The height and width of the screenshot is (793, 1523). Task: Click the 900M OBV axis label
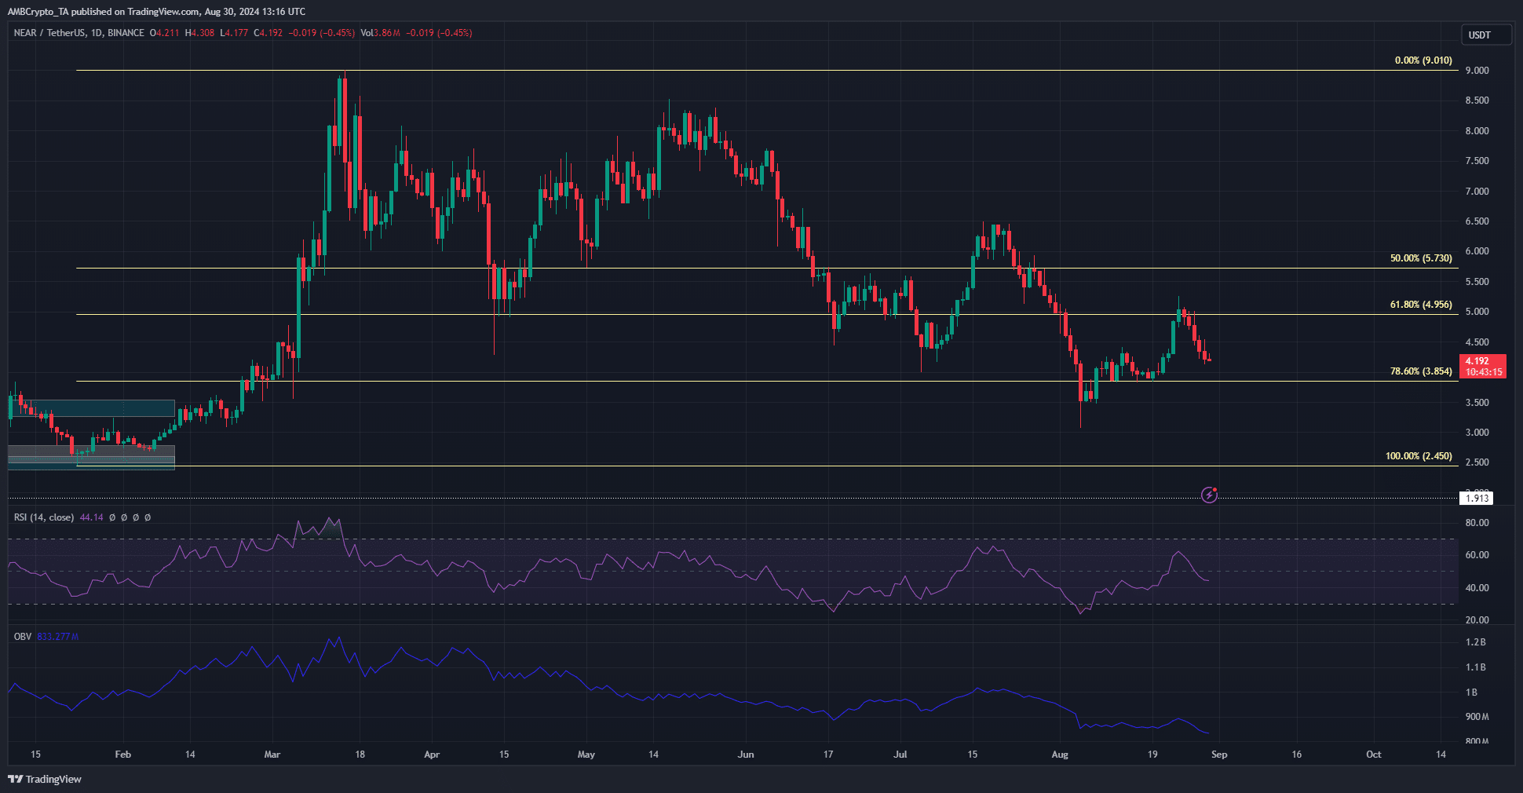(x=1477, y=717)
